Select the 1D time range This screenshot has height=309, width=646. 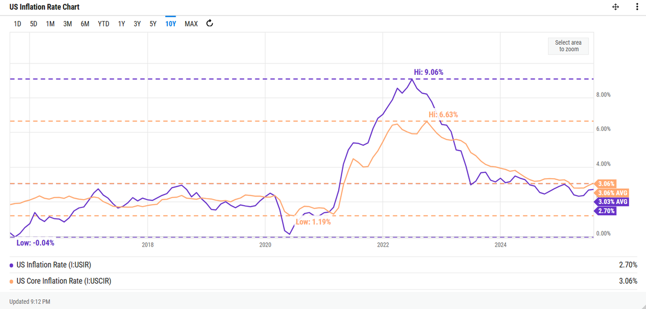(x=17, y=24)
